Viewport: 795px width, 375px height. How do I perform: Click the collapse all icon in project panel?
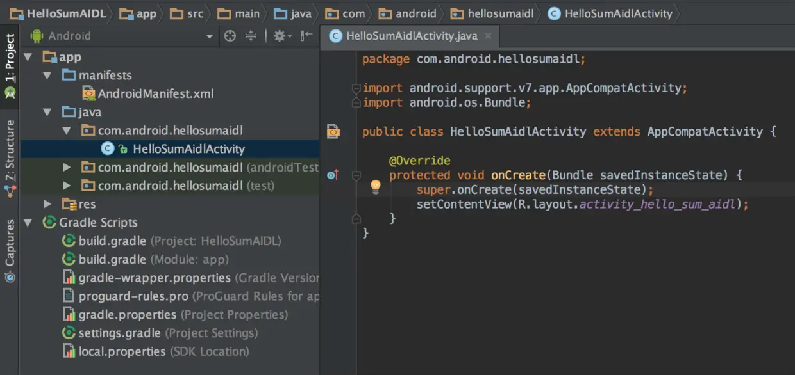coord(251,36)
